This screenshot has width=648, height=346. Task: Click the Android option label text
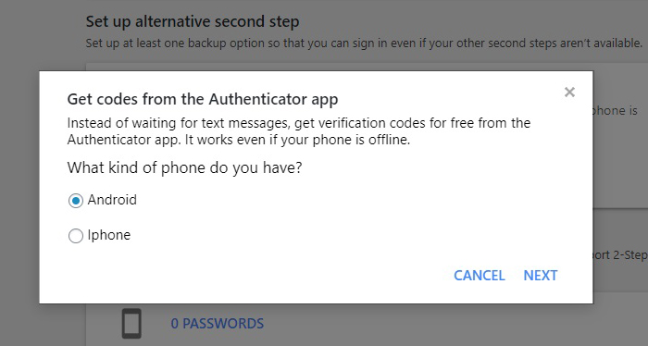112,200
